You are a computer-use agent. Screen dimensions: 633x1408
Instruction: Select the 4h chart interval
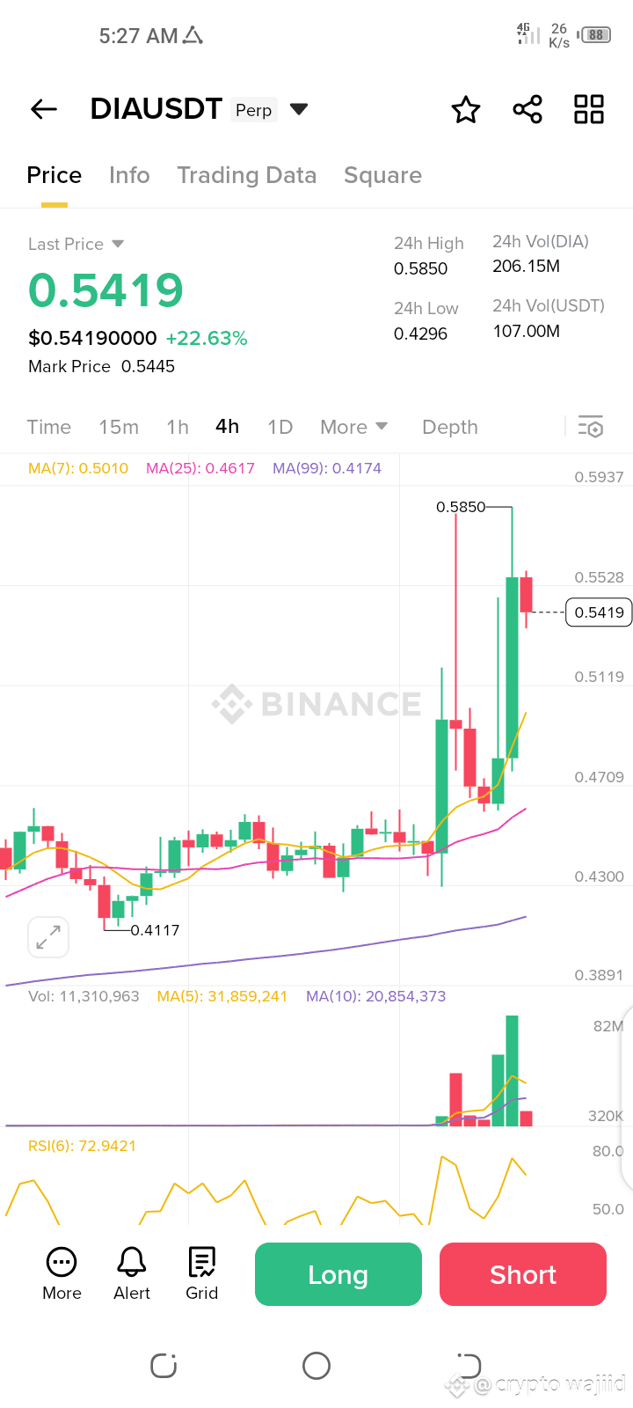[228, 427]
